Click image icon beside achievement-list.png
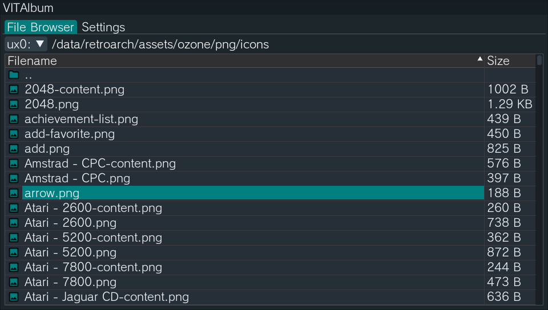The image size is (548, 310). point(14,119)
